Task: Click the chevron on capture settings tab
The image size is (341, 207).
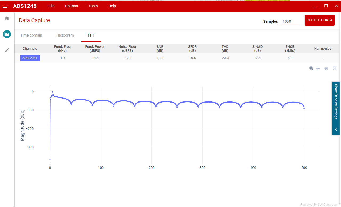Action: tap(336, 129)
